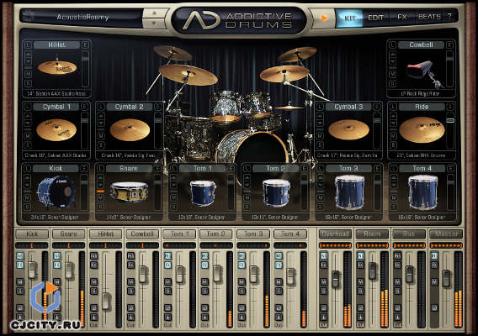Click the Snare mixer channel button
The height and width of the screenshot is (336, 478).
69,234
